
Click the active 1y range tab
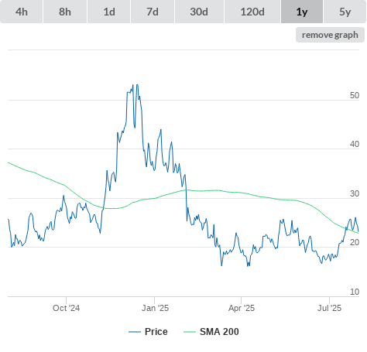(302, 12)
